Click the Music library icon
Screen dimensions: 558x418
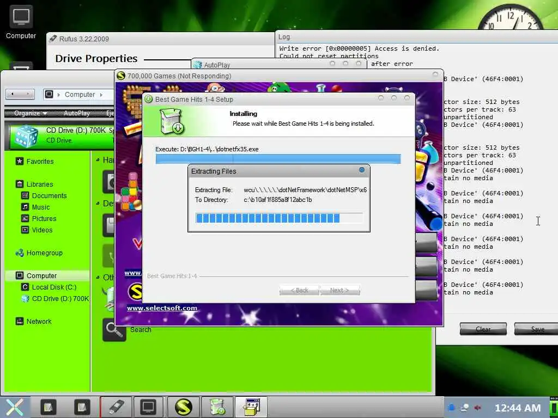(x=25, y=207)
